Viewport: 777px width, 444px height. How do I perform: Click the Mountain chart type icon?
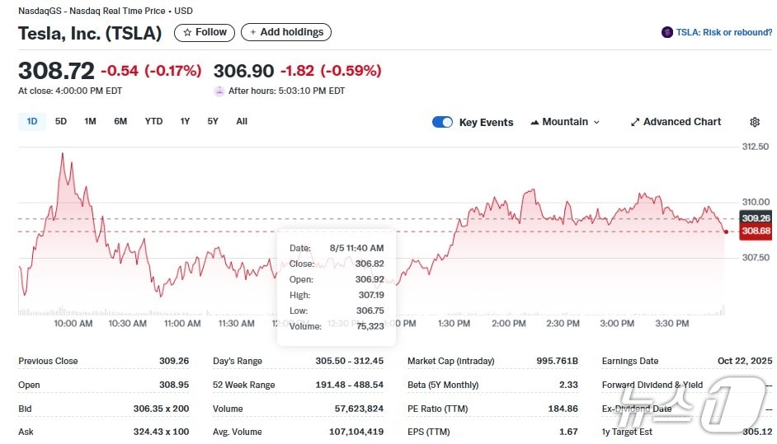click(x=535, y=122)
